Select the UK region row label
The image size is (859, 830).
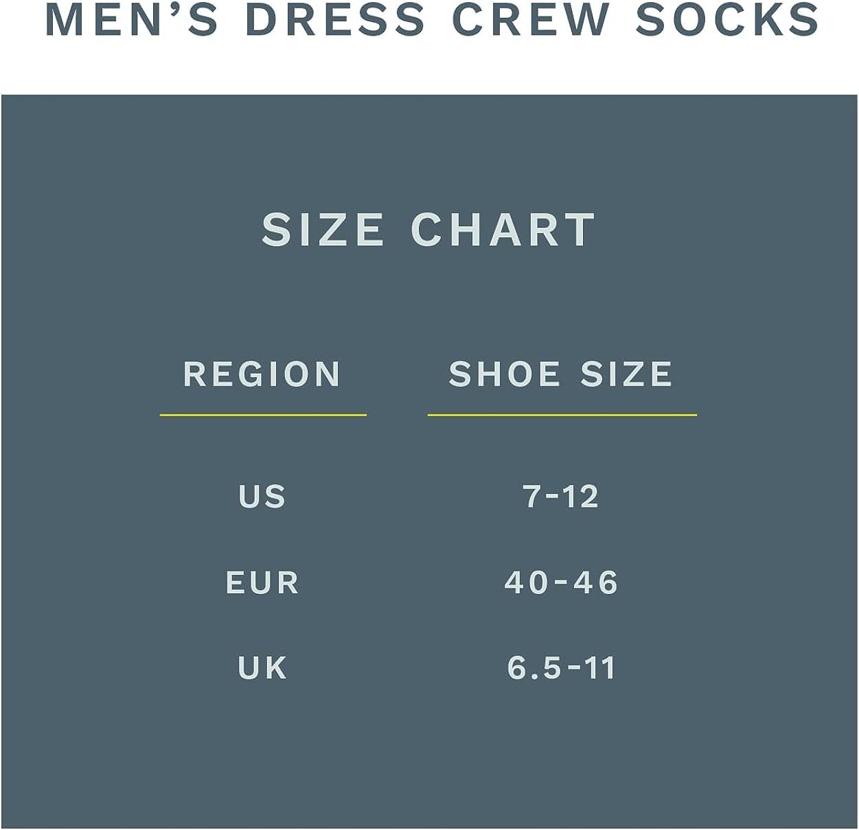coord(262,668)
